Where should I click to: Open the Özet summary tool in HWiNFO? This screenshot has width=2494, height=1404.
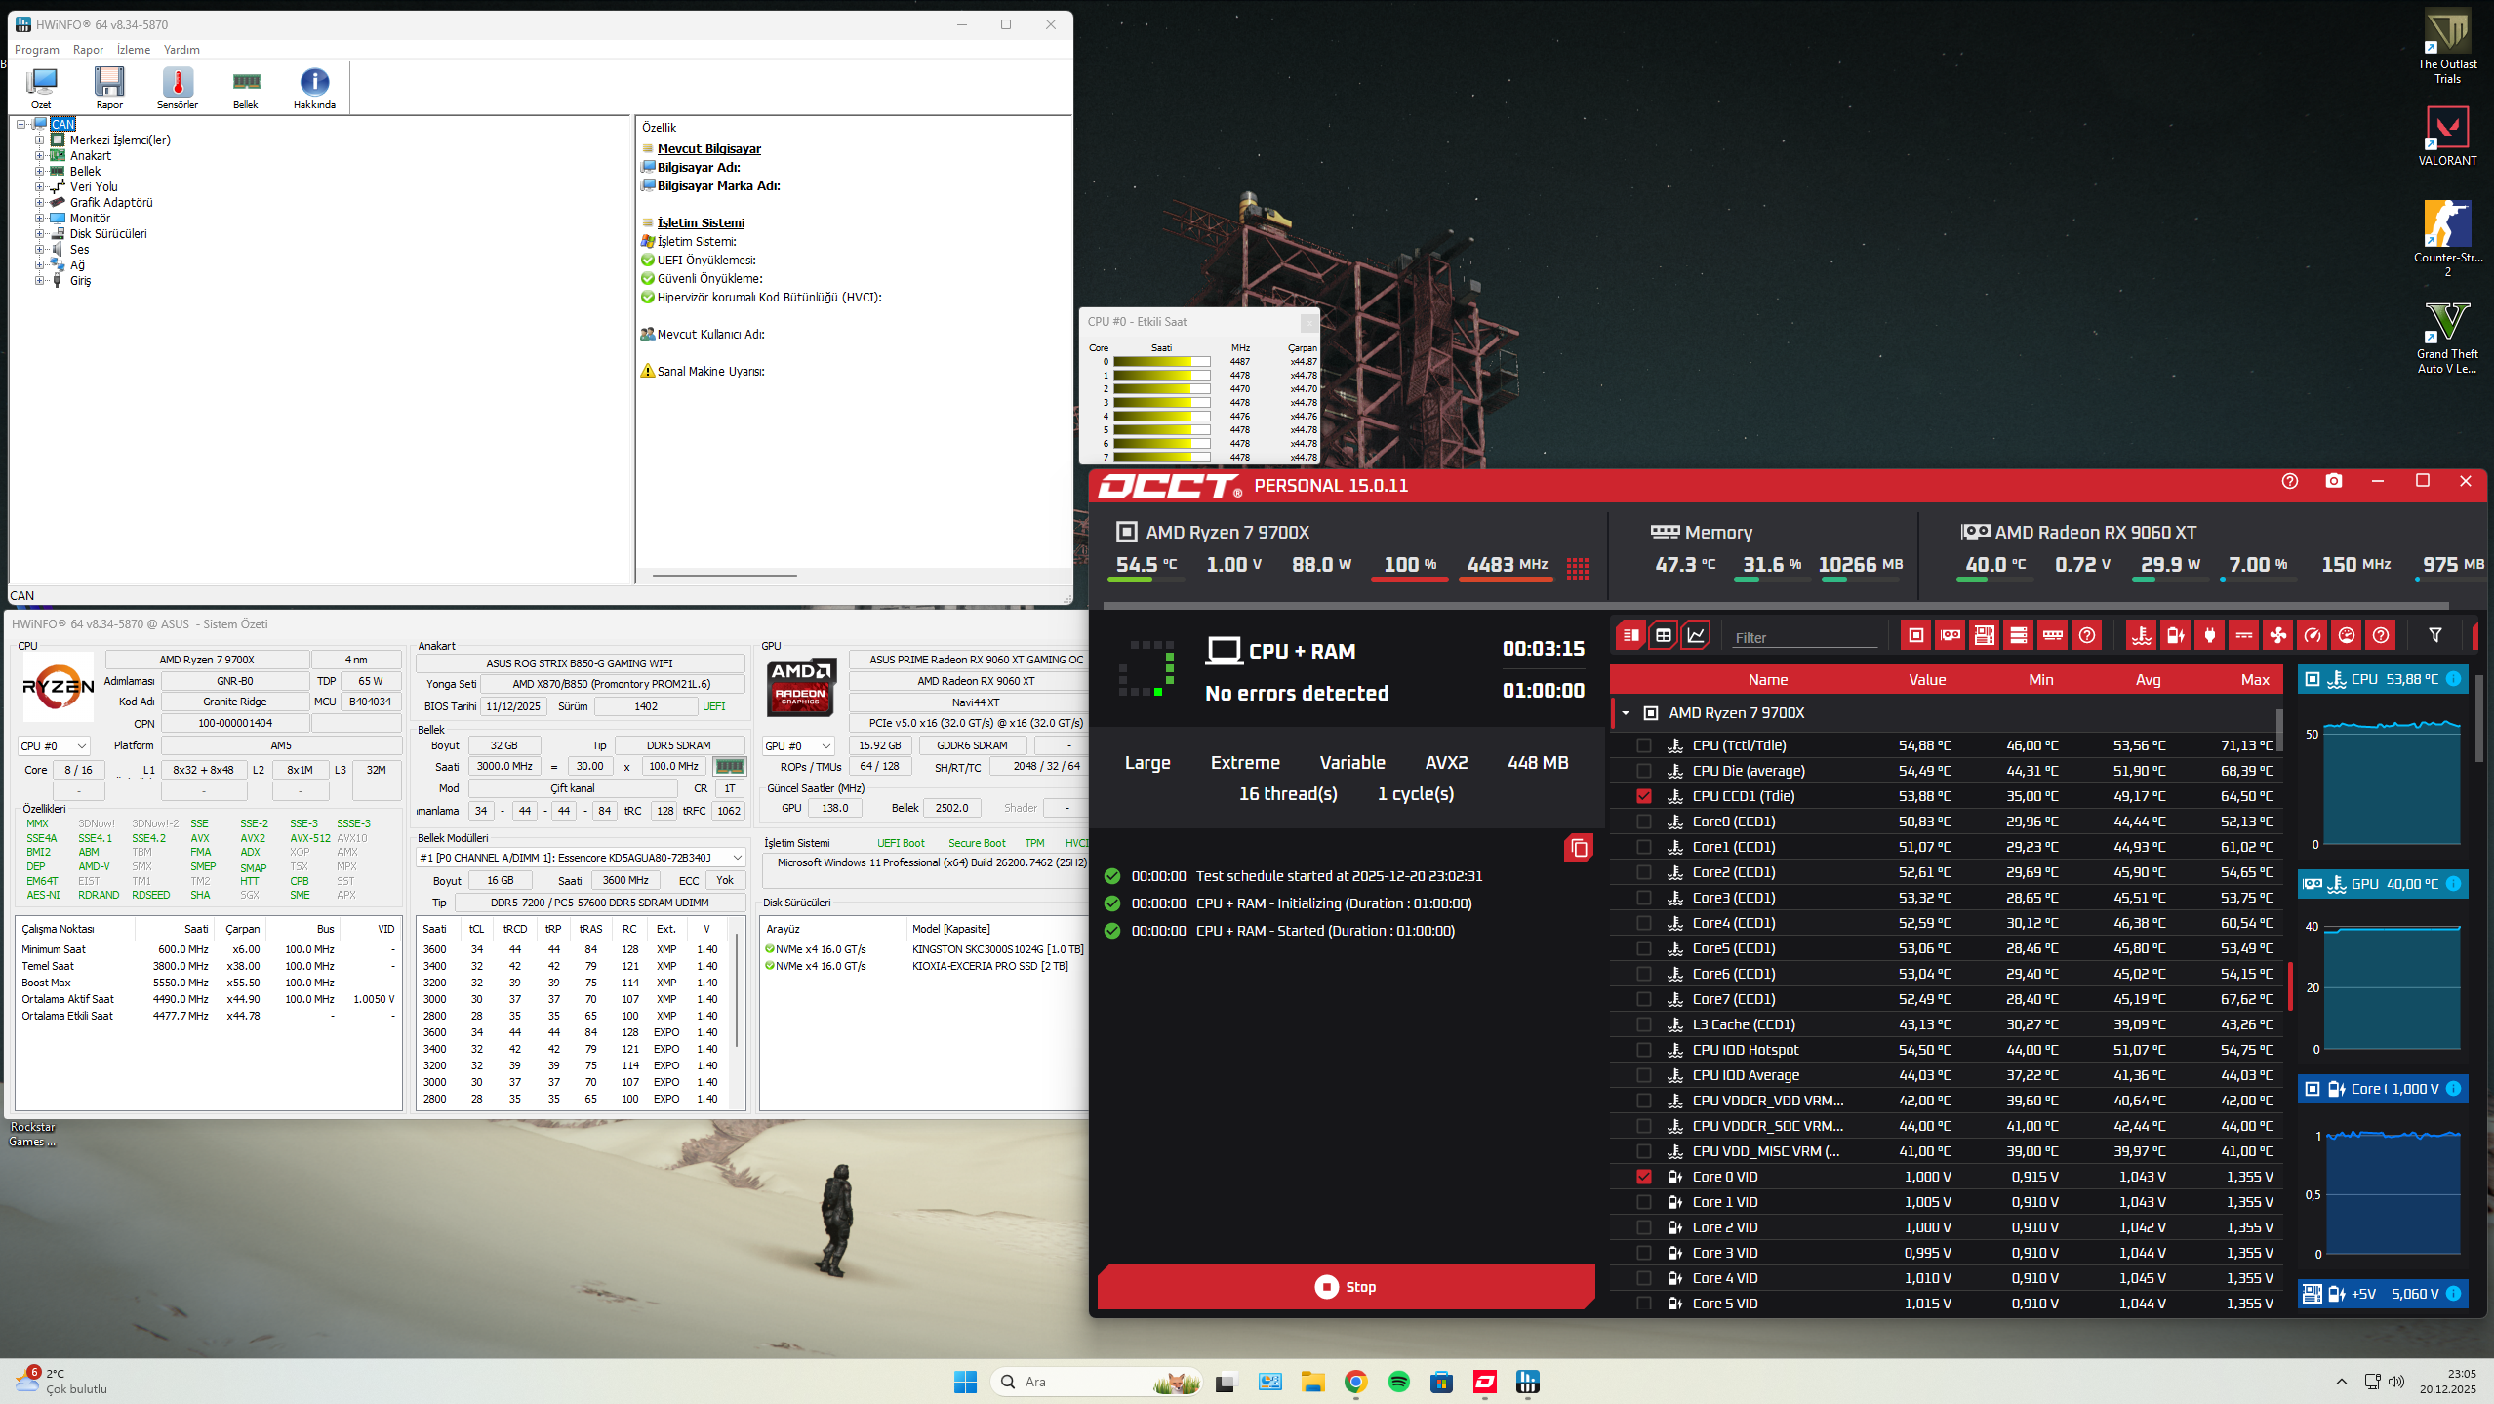41,88
